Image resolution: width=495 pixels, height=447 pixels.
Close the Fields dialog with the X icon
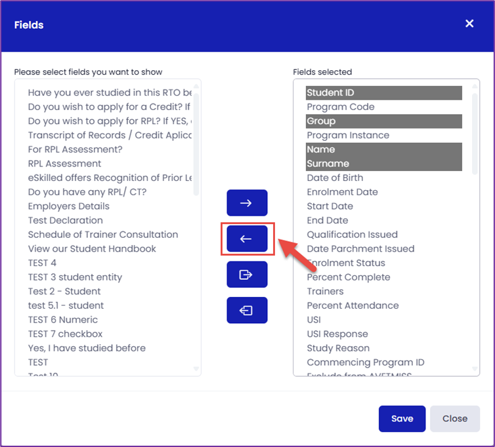point(469,24)
